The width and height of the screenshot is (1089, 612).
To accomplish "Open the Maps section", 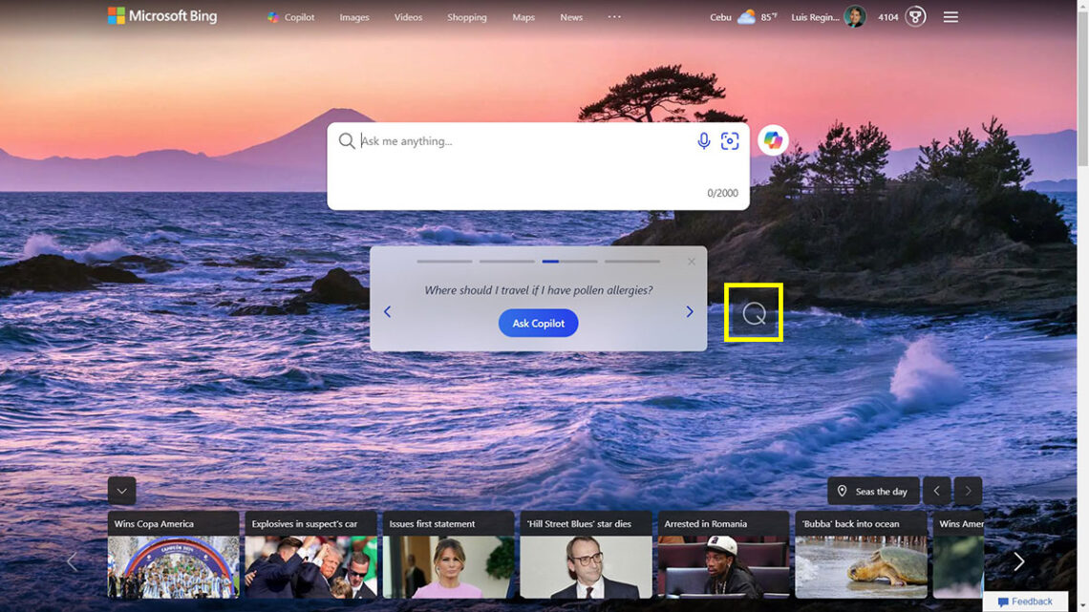I will click(x=523, y=16).
